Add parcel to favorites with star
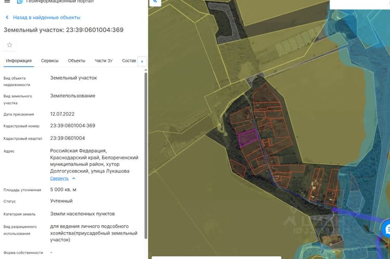This screenshot has width=390, height=259. 9,45
